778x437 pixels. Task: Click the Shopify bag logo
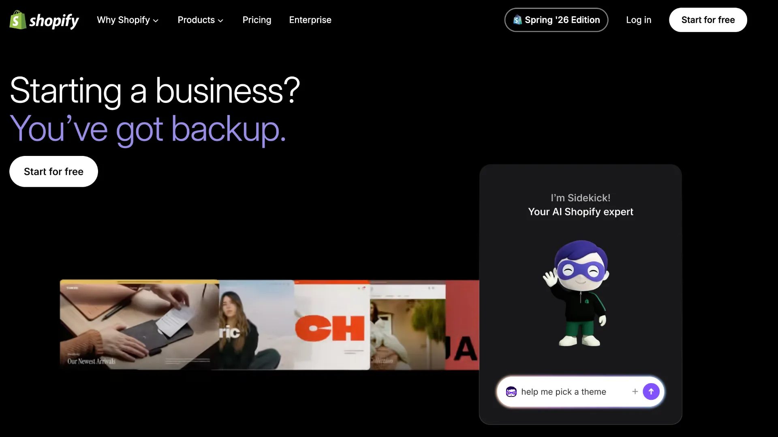(44, 20)
